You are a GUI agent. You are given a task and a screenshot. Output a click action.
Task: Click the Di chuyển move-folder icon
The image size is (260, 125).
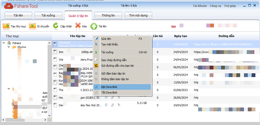point(32,26)
